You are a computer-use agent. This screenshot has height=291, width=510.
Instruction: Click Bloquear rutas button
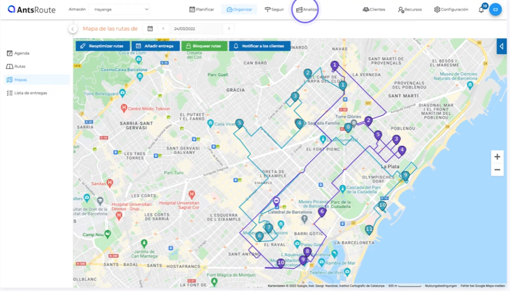click(x=204, y=46)
